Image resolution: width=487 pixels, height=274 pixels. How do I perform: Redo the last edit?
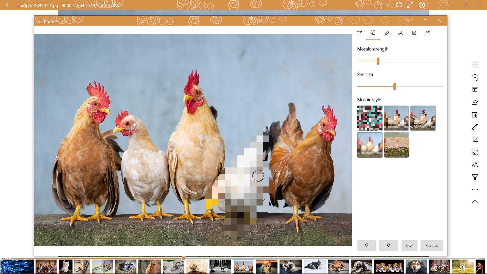click(389, 245)
